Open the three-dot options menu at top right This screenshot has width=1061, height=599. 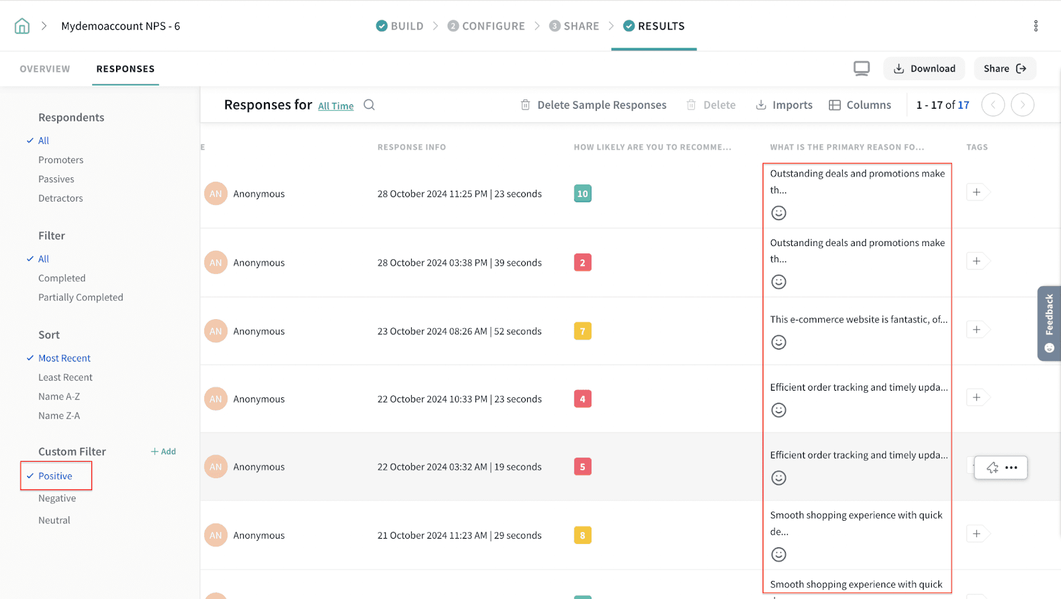(x=1035, y=26)
